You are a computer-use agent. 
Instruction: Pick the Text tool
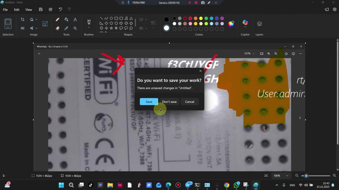(x=75, y=20)
